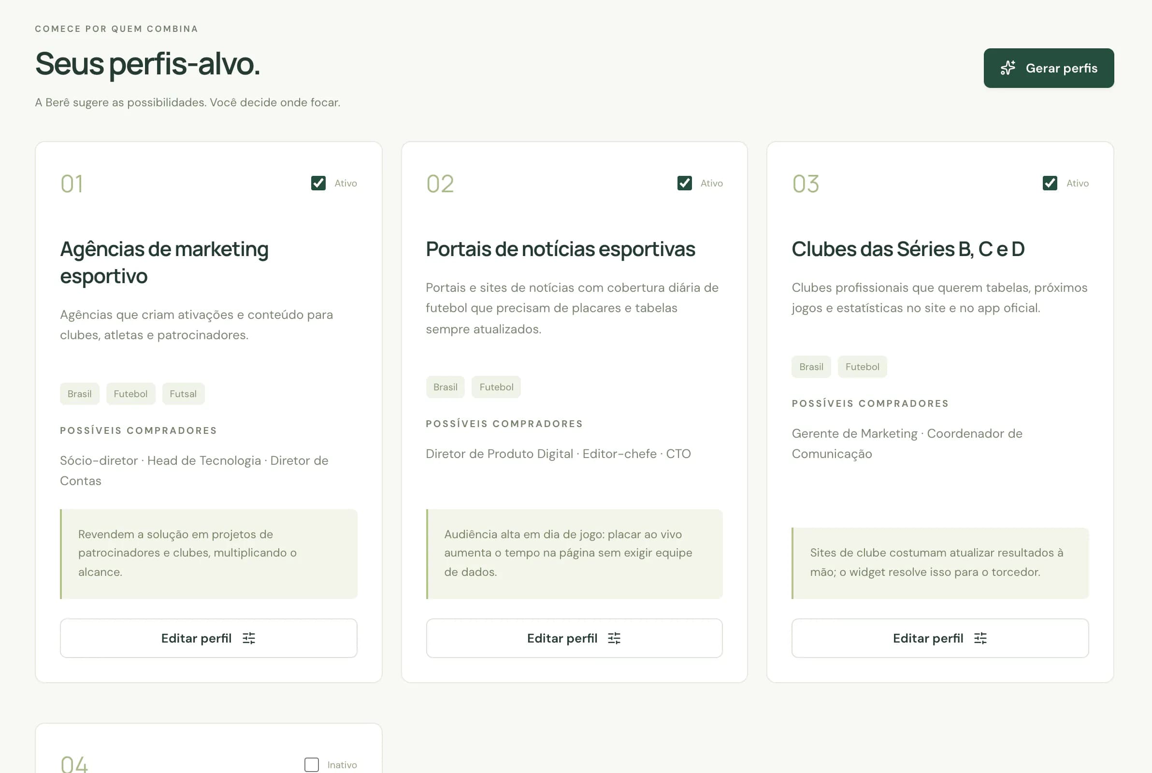The height and width of the screenshot is (773, 1152).
Task: Click buyers text Gerente de Marketing
Action: pos(907,444)
